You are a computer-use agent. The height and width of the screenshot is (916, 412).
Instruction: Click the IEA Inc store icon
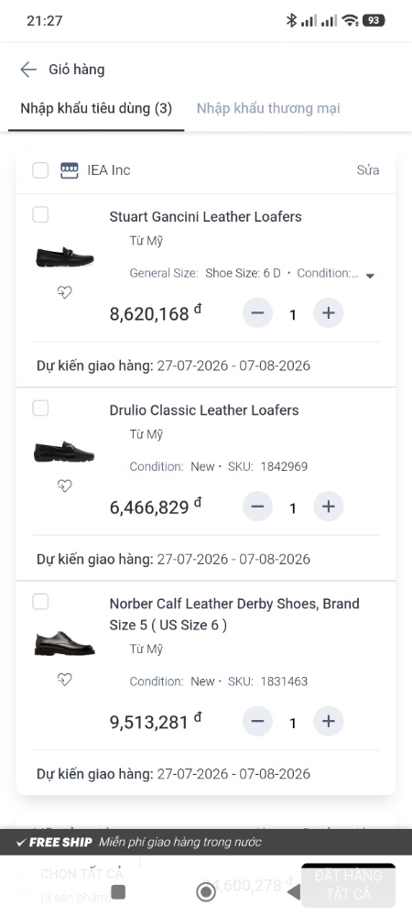click(x=70, y=170)
